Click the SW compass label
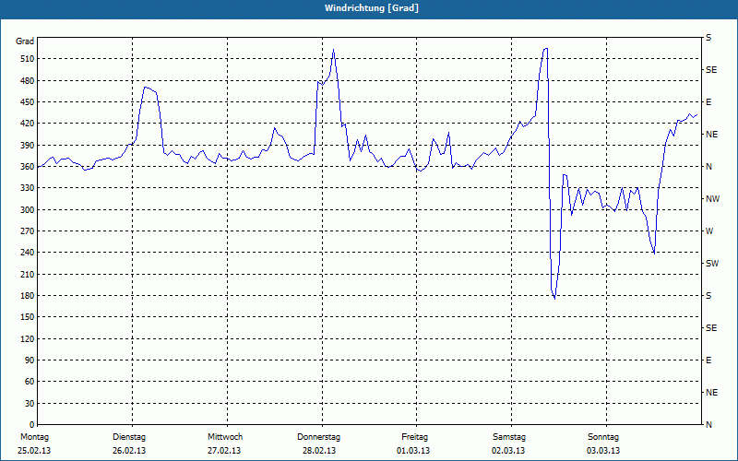The width and height of the screenshot is (738, 461). click(x=712, y=264)
